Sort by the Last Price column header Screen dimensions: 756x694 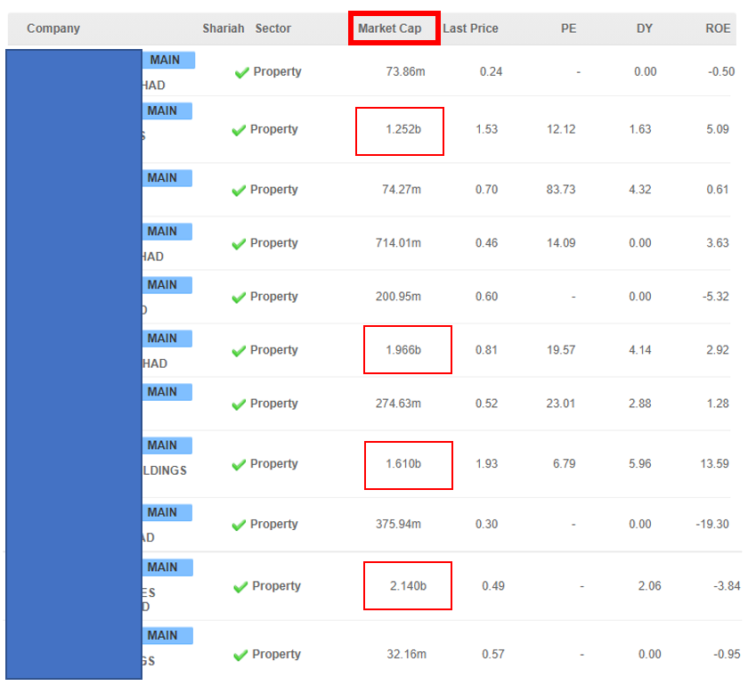[470, 29]
